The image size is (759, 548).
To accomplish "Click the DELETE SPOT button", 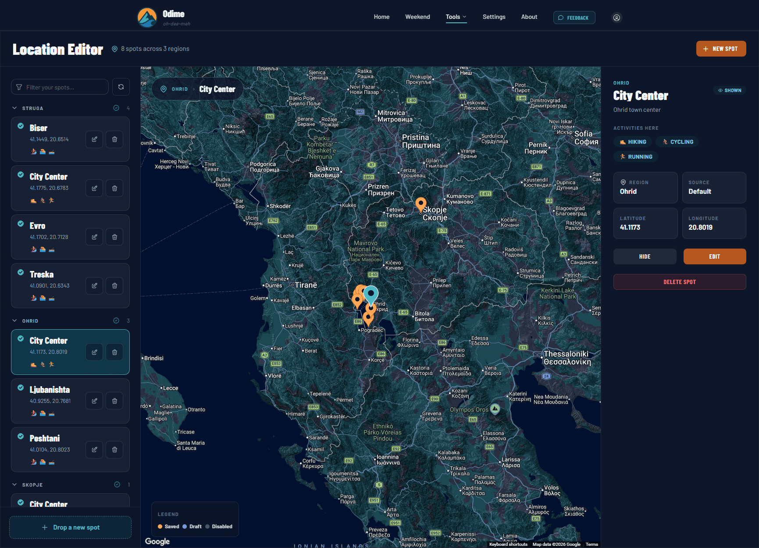I will pyautogui.click(x=680, y=282).
